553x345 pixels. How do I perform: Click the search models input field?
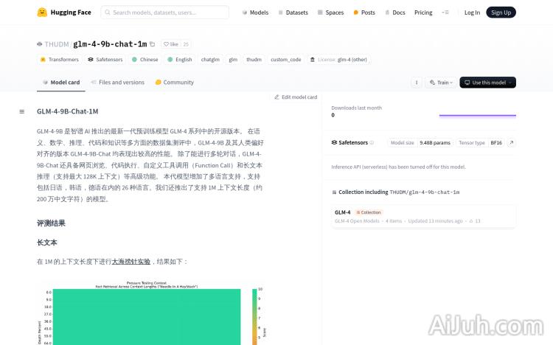click(x=175, y=13)
